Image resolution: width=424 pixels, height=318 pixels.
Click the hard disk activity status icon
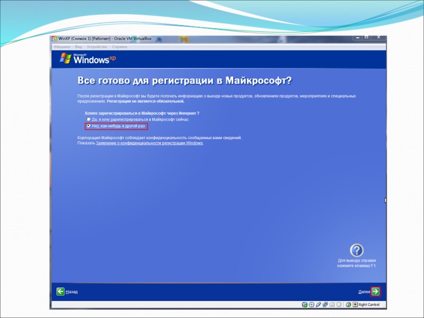[x=304, y=304]
